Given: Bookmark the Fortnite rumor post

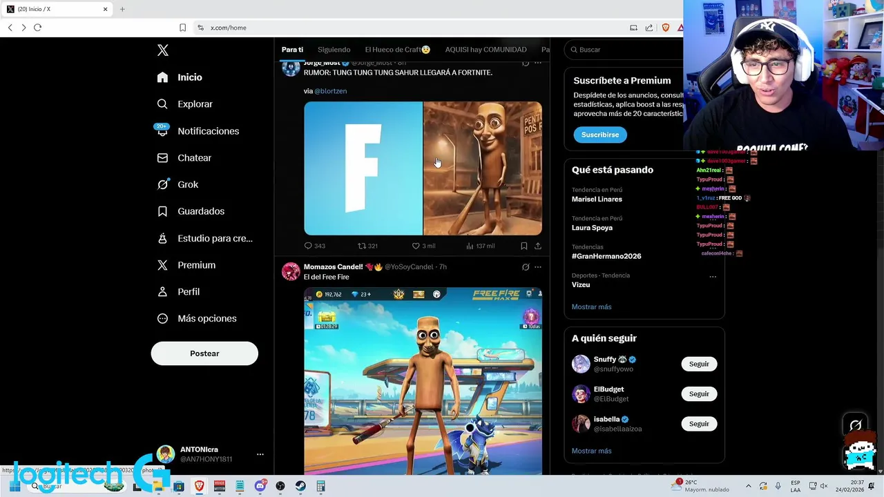Looking at the screenshot, I should (524, 246).
